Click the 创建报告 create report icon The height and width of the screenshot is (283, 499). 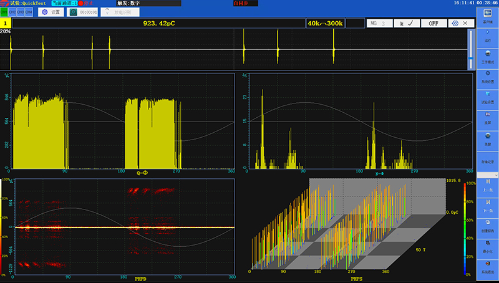click(x=487, y=225)
